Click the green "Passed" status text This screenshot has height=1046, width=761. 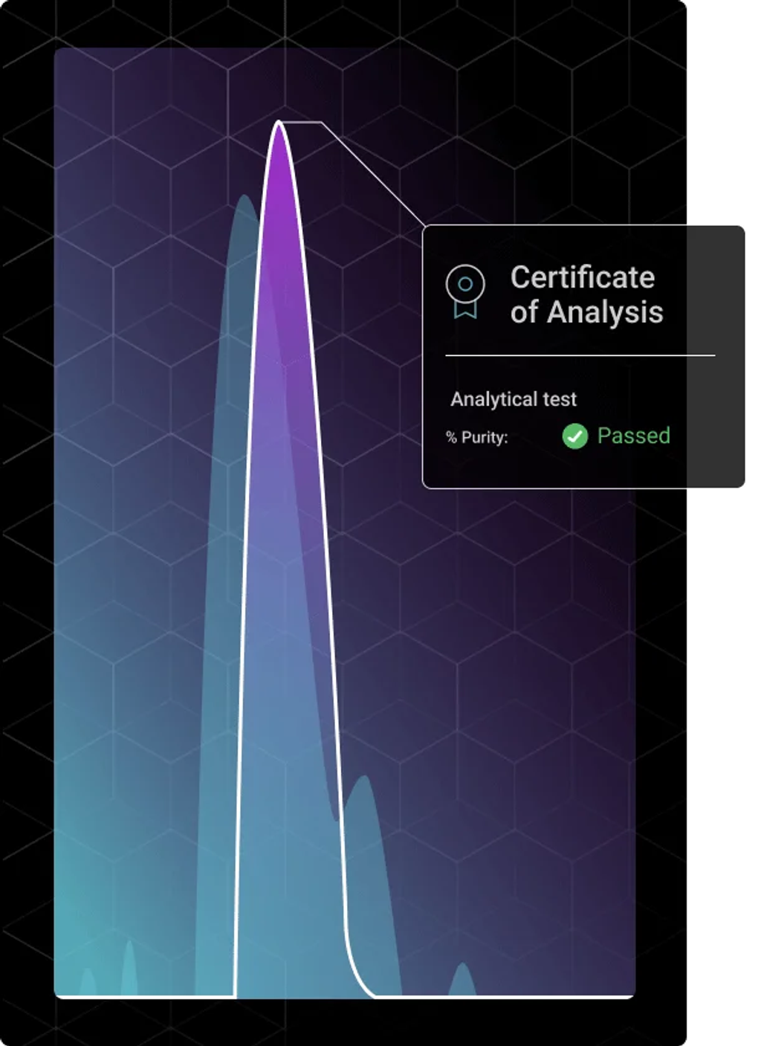634,436
